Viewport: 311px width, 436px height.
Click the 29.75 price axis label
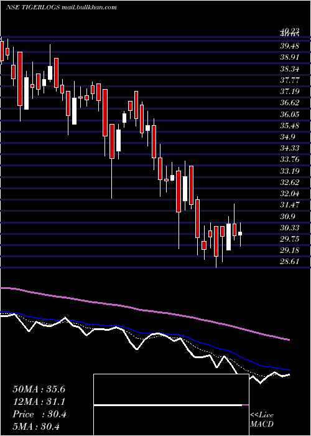pyautogui.click(x=289, y=239)
